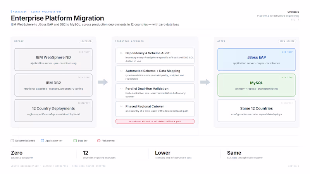Click the 'MIGRATION APPROACH' panel label

pos(129,41)
